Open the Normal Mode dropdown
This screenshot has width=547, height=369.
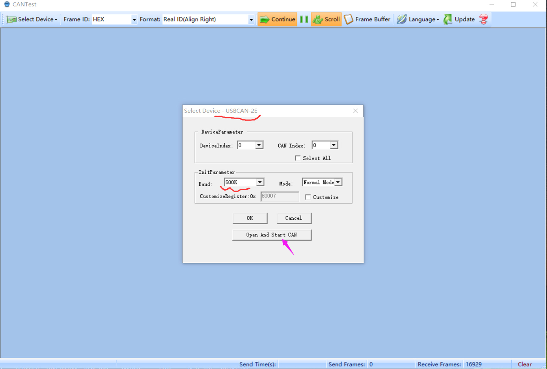(338, 182)
